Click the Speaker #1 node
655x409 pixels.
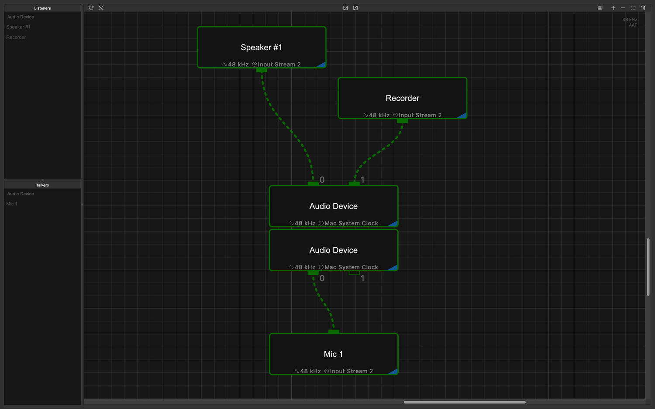262,47
